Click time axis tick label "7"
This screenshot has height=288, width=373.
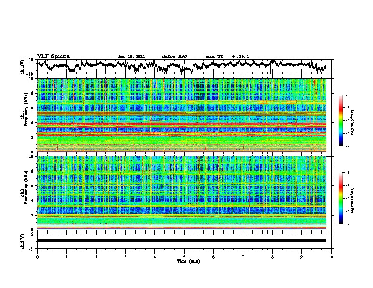pyautogui.click(x=243, y=257)
